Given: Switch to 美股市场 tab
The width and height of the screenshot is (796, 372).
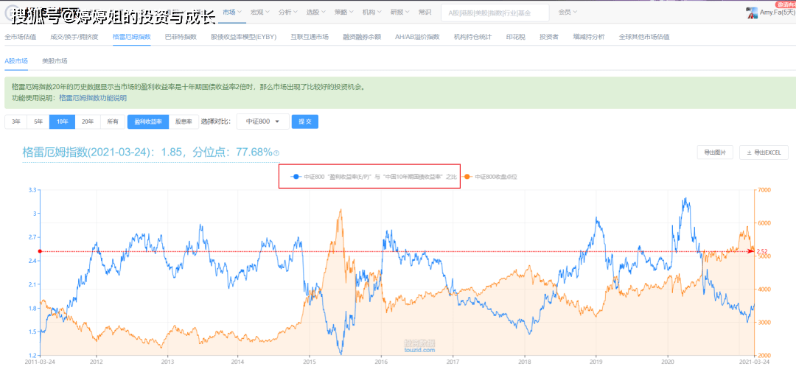Looking at the screenshot, I should 55,61.
